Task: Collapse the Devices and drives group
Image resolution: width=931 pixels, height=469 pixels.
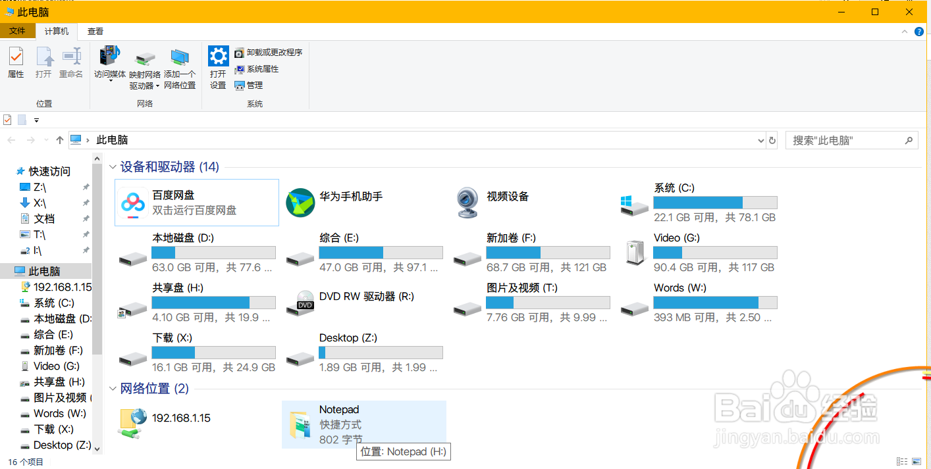Action: pos(113,167)
